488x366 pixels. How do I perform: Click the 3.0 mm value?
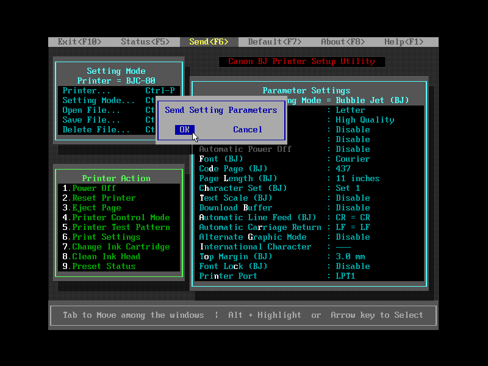[x=350, y=256]
